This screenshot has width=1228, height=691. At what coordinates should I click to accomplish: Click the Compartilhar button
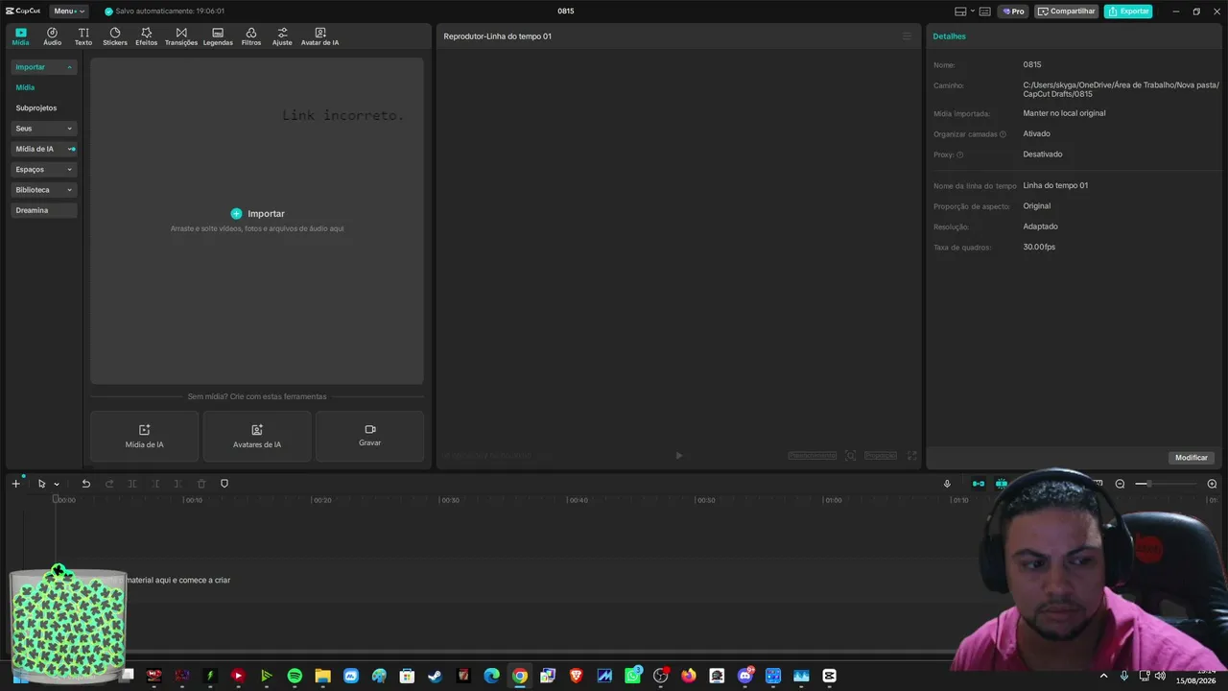coord(1067,12)
